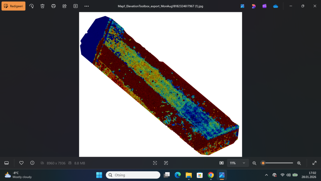
Task: Open the Microsoft Designer app icon
Action: click(254, 6)
